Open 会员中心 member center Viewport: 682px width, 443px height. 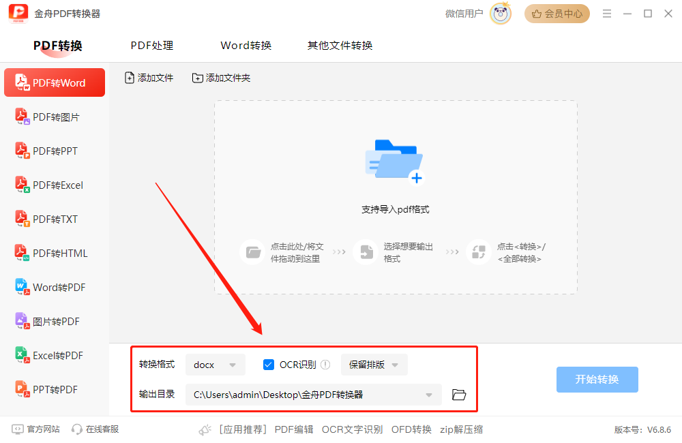click(x=557, y=14)
